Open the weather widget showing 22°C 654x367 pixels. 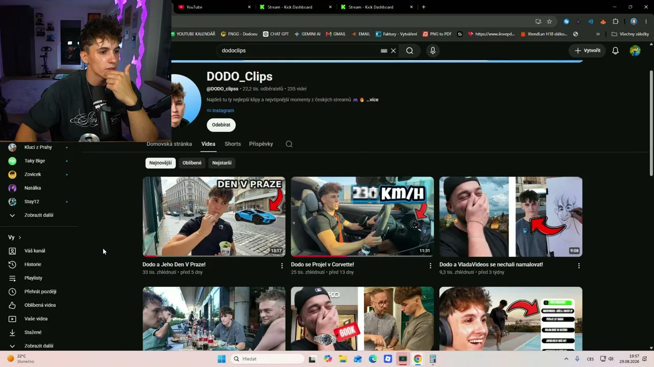pos(20,359)
